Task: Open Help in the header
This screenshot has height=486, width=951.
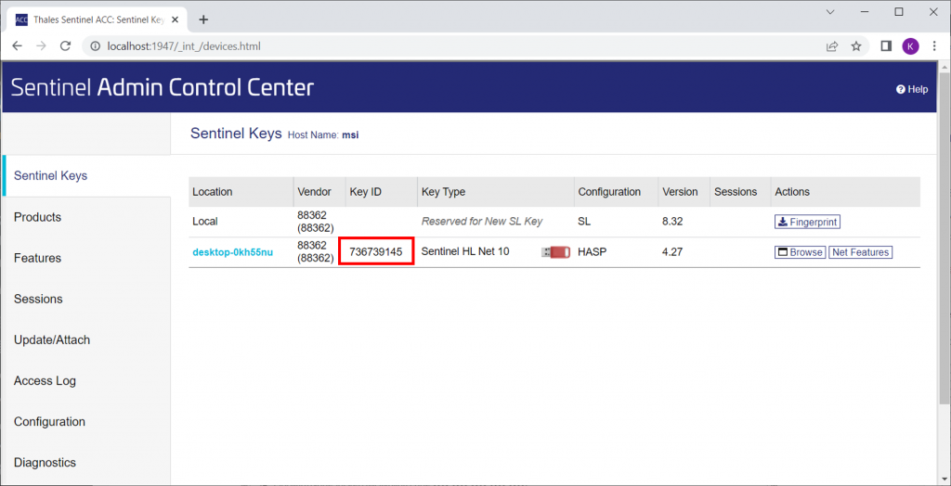Action: point(912,89)
